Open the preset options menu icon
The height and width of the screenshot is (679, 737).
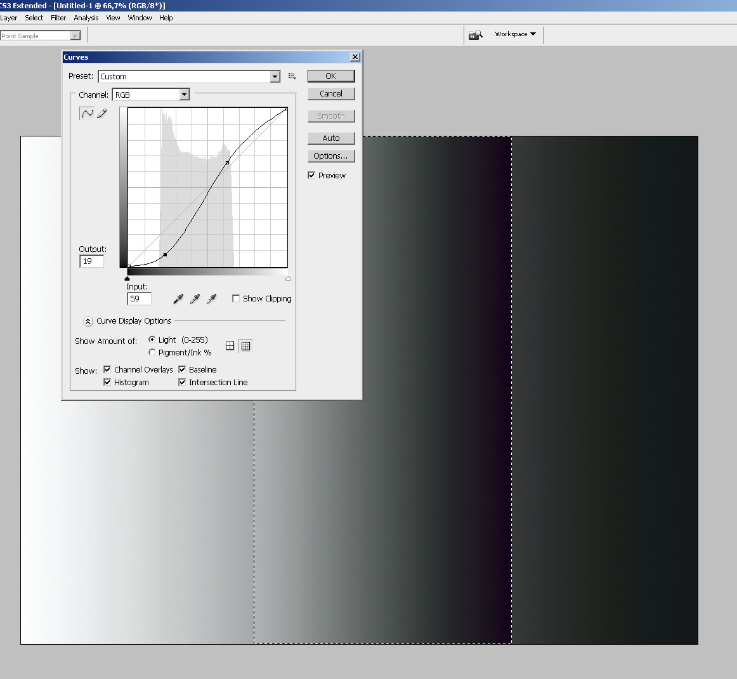[x=292, y=76]
